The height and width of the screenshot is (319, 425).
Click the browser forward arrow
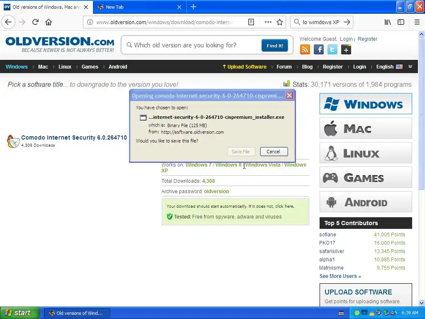click(x=22, y=22)
